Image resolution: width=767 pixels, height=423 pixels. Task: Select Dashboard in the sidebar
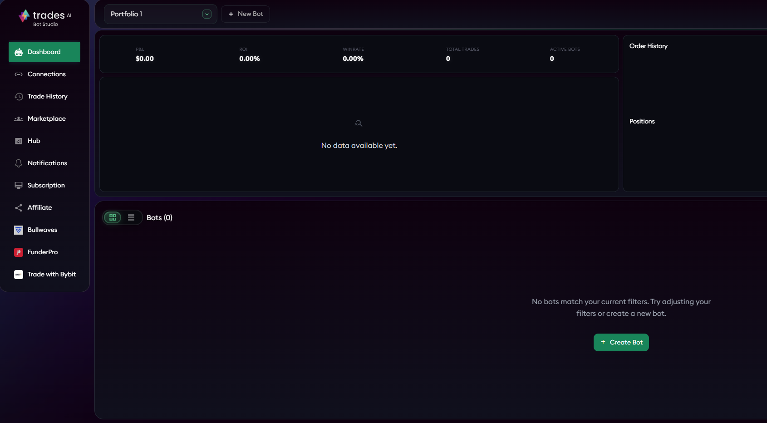[x=44, y=52]
